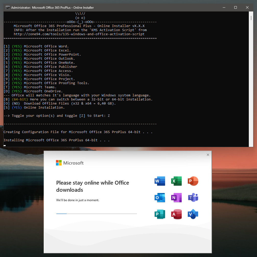Click the console window vertical scrollbar
This screenshot has height=257, width=257.
[x=251, y=76]
